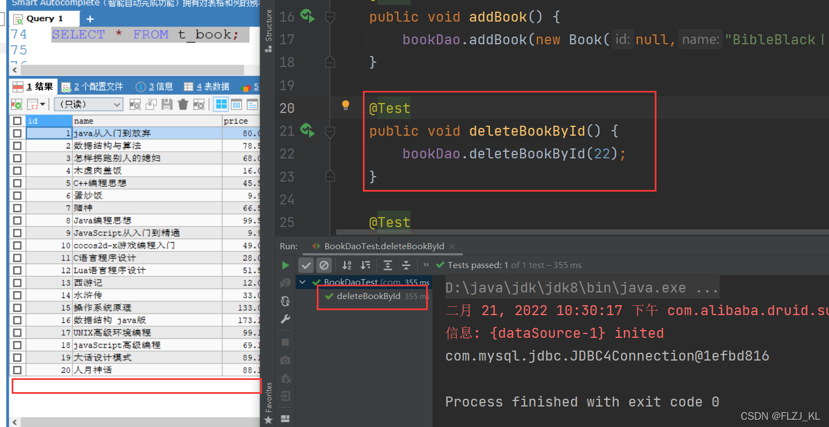Viewport: 829px width, 427px height.
Task: Select the cell 操作系统原理
Action: coord(147,307)
